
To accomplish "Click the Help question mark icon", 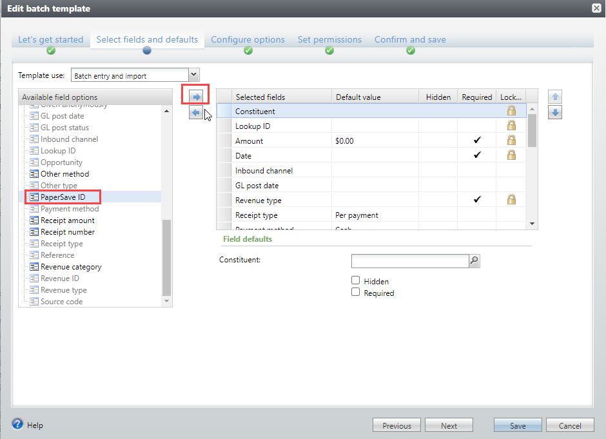I will pos(18,425).
